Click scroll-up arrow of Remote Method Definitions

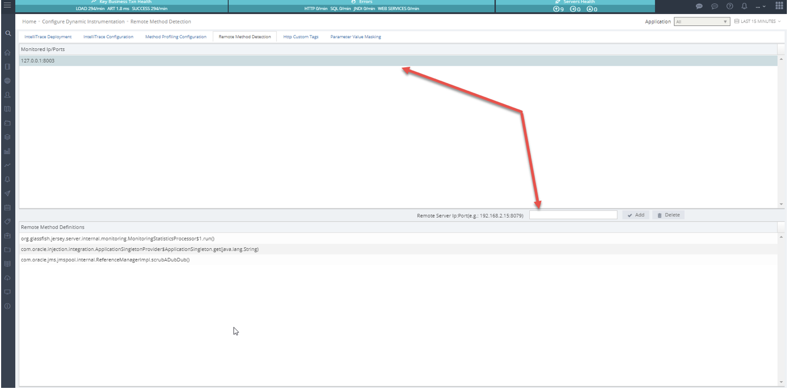point(781,237)
